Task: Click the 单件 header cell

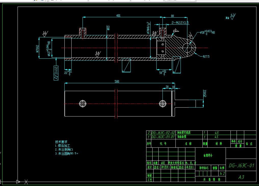Action: click(x=233, y=141)
